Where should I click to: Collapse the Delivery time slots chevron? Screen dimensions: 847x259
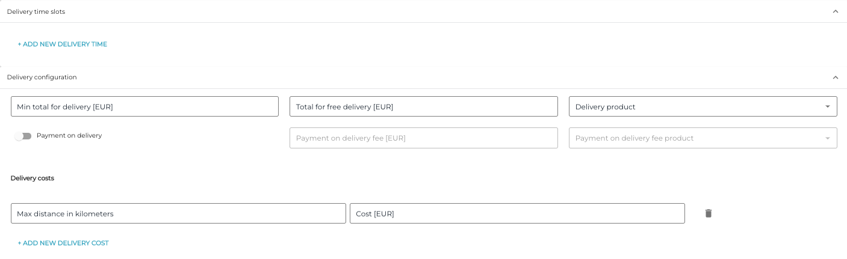[835, 11]
